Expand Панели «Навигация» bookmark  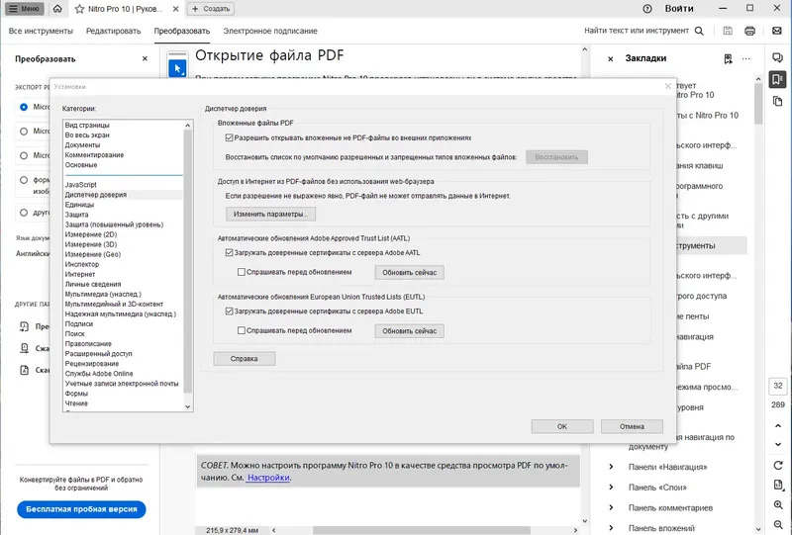click(611, 467)
